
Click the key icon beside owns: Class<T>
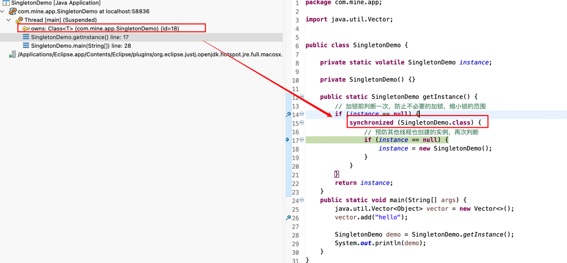point(26,29)
